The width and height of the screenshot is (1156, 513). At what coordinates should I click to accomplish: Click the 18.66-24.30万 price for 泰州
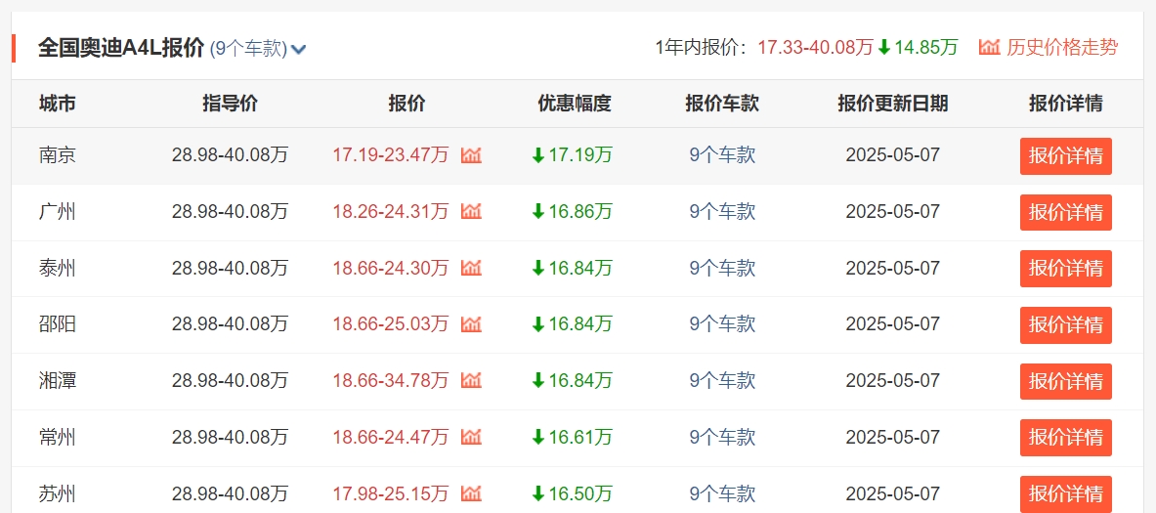[x=391, y=269]
